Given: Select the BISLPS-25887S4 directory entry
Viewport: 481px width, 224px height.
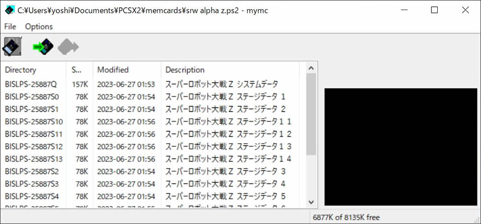Looking at the screenshot, I should pyautogui.click(x=32, y=196).
